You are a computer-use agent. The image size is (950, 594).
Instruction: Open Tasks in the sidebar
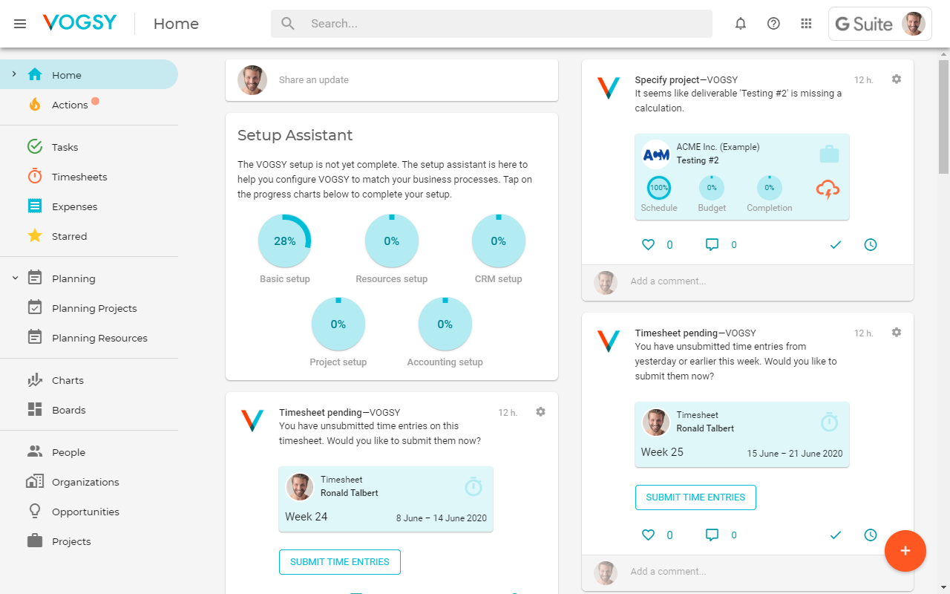pos(89,147)
